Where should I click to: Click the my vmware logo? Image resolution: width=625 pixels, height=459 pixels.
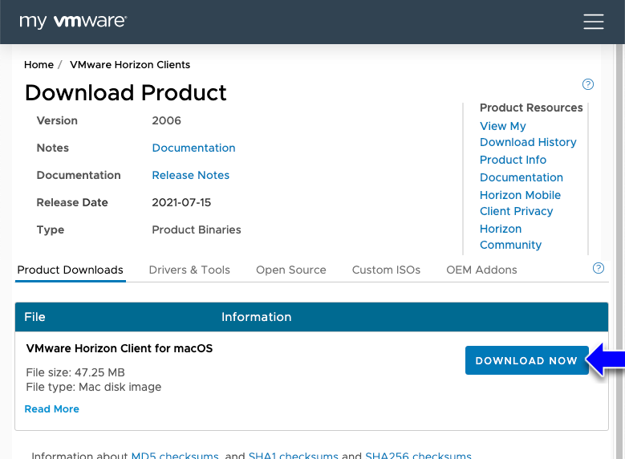(x=73, y=22)
